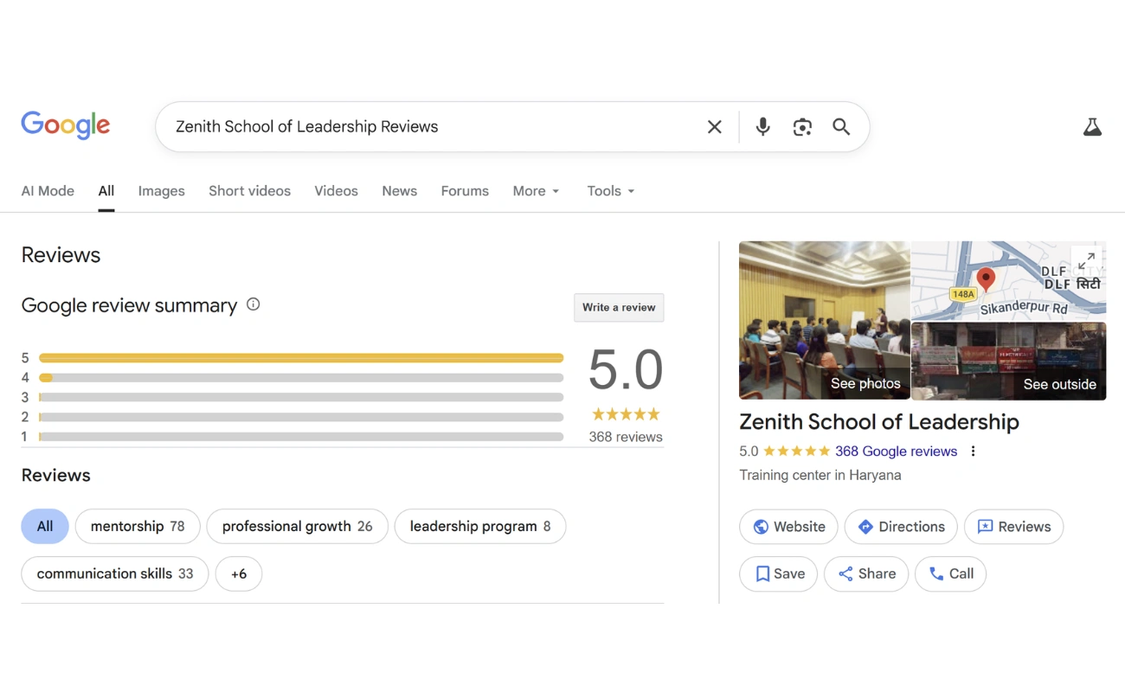This screenshot has height=692, width=1125.
Task: Click the Write a review button
Action: click(619, 308)
